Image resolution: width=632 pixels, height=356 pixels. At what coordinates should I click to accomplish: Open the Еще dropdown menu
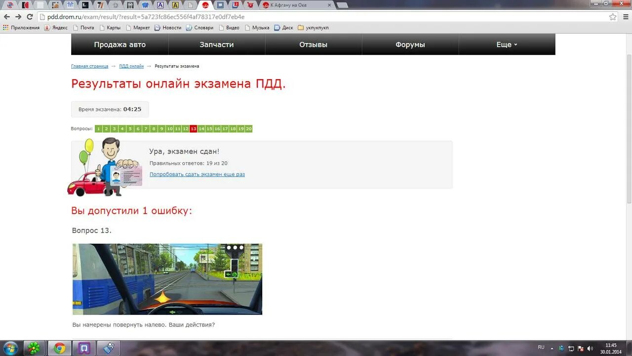pyautogui.click(x=506, y=44)
